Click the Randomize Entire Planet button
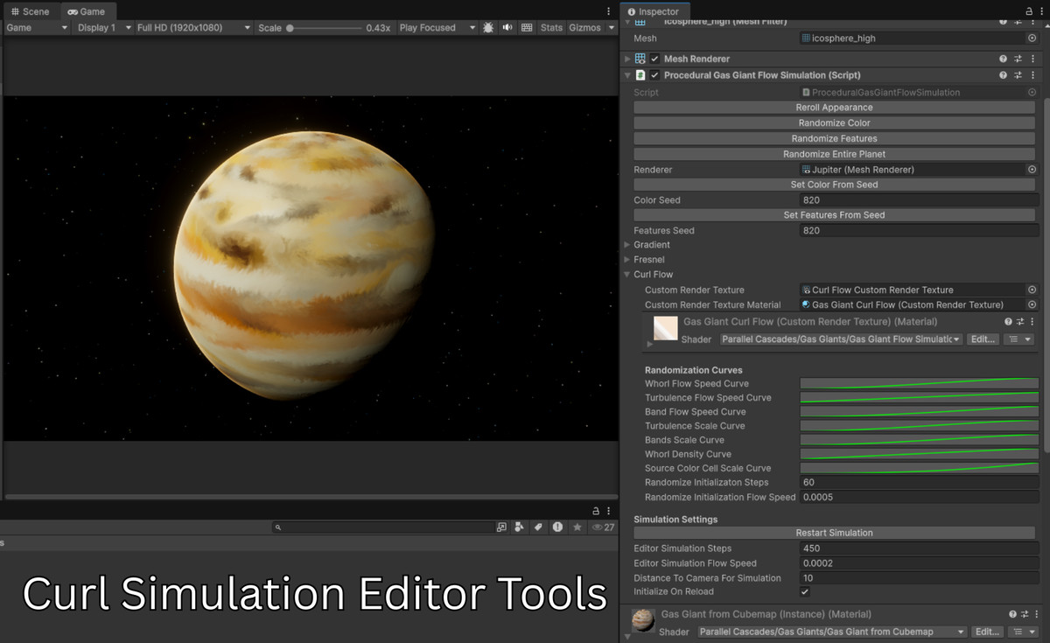Image resolution: width=1050 pixels, height=643 pixels. [834, 153]
